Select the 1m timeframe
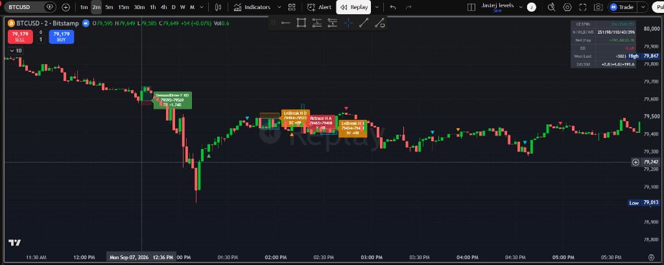The height and width of the screenshot is (265, 664). tap(84, 7)
